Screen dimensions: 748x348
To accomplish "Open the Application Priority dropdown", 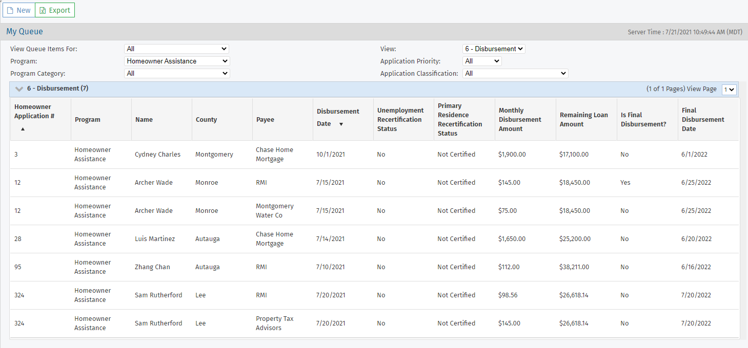I will pos(481,61).
